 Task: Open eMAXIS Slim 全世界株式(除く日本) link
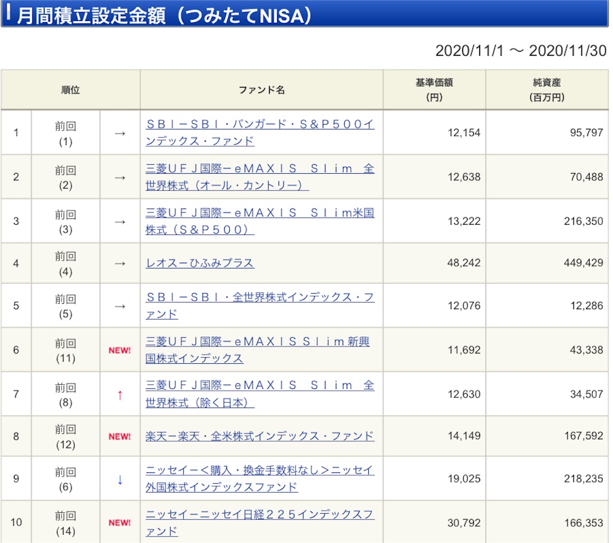pos(260,394)
